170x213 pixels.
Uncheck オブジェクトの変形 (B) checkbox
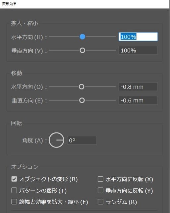(x=14, y=179)
